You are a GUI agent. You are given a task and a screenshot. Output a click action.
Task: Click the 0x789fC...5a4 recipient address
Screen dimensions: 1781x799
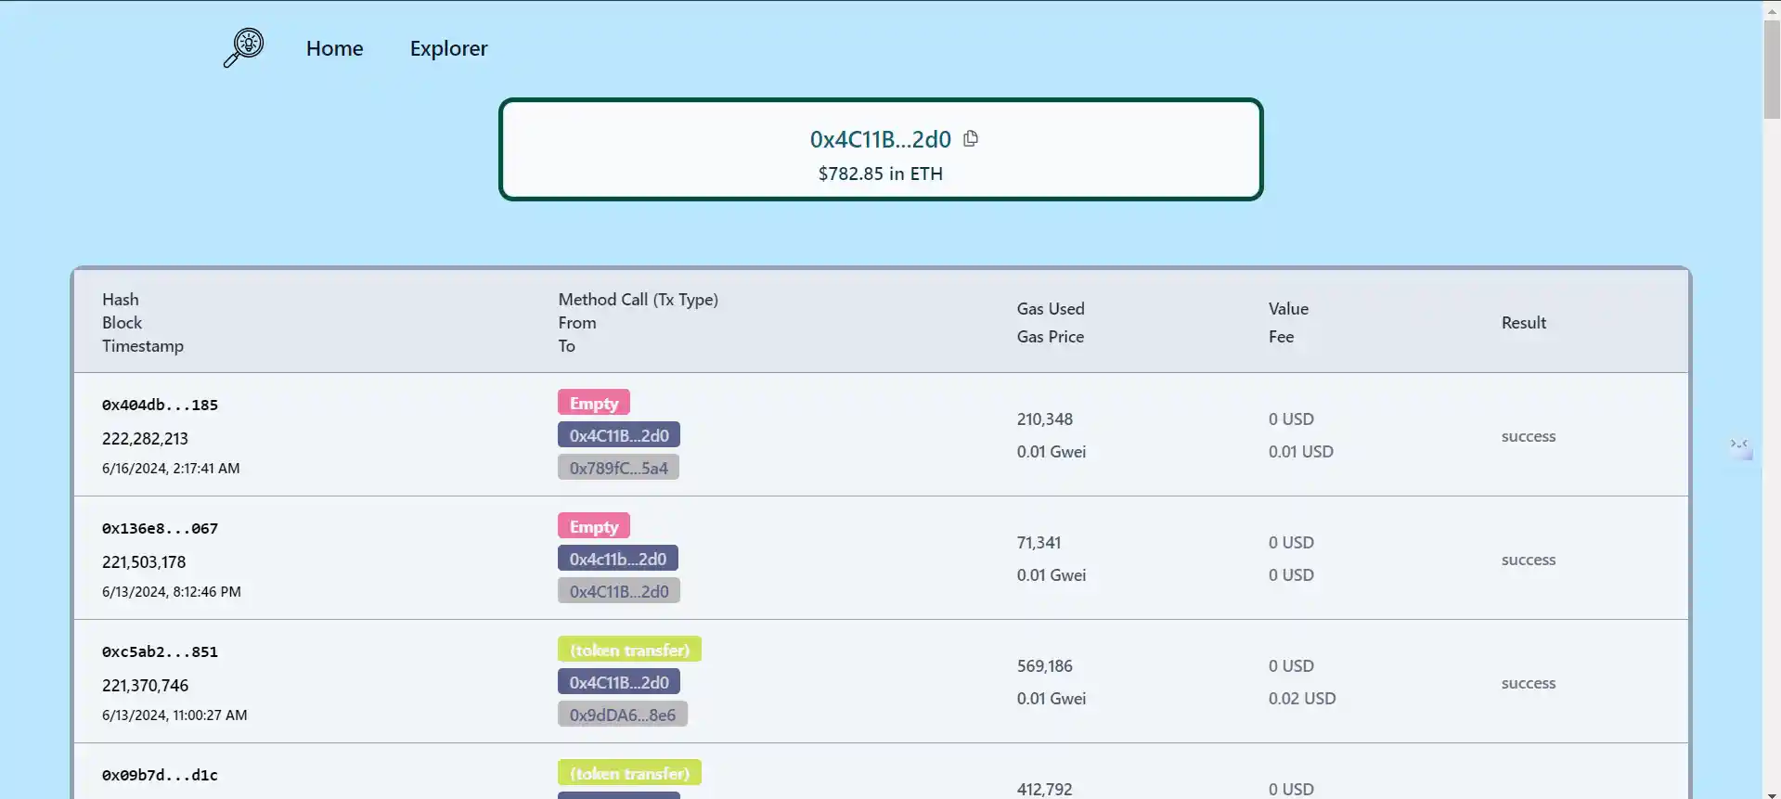tap(618, 468)
